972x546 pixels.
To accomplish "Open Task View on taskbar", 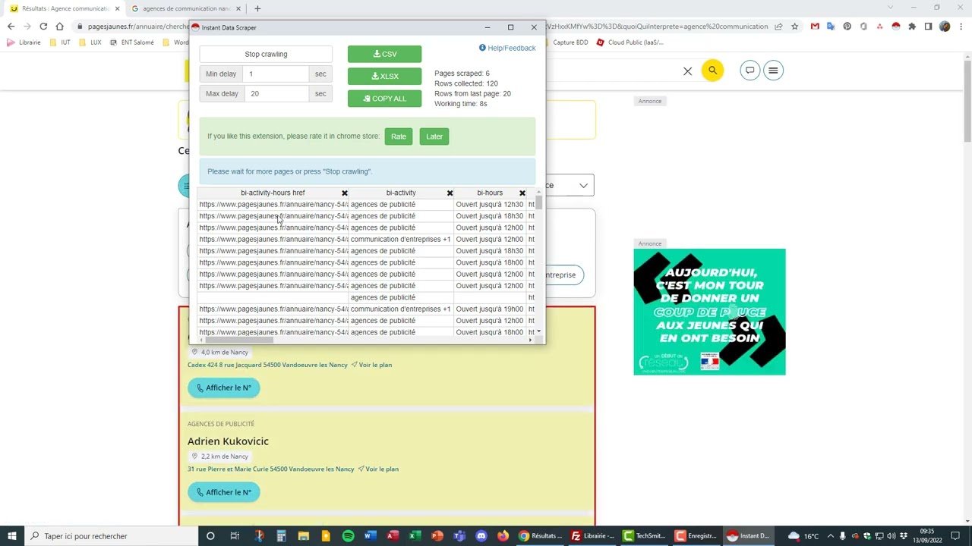I will point(235,536).
